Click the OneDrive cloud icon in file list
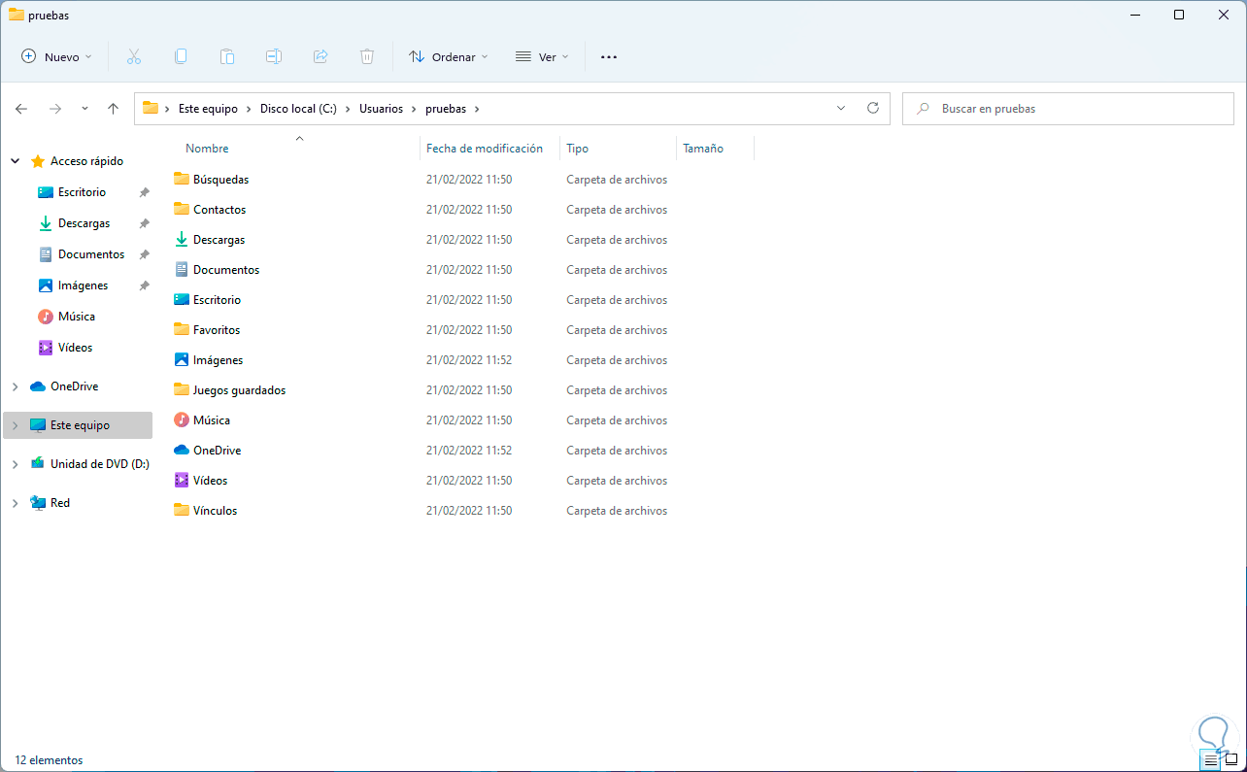Screen dimensions: 1247x772 click(x=181, y=450)
